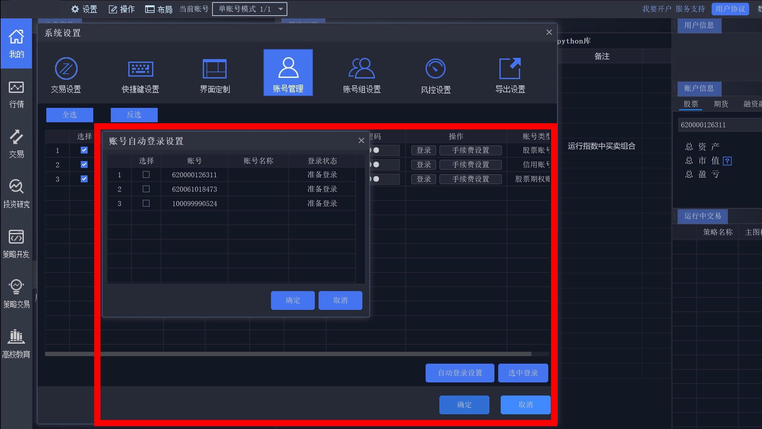Open the 单账号模式 mode dropdown
The width and height of the screenshot is (762, 429).
(249, 9)
